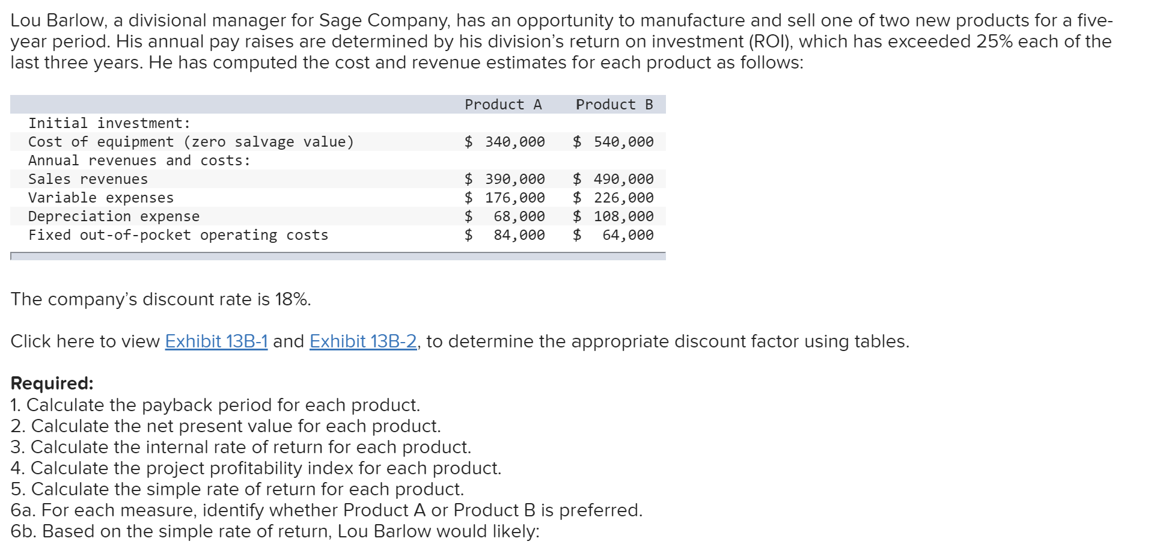Select Product A equipment cost $340,000

(505, 142)
